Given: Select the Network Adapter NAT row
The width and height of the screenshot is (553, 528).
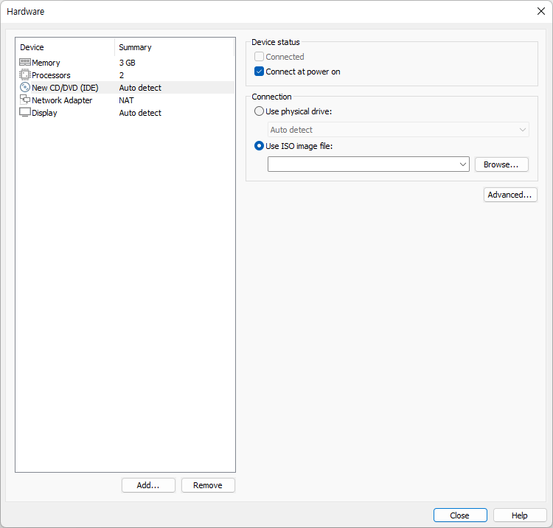Looking at the screenshot, I should (x=126, y=100).
